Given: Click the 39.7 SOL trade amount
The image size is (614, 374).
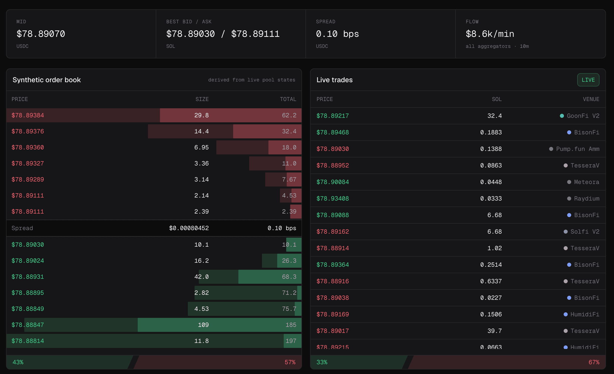Looking at the screenshot, I should click(x=495, y=331).
